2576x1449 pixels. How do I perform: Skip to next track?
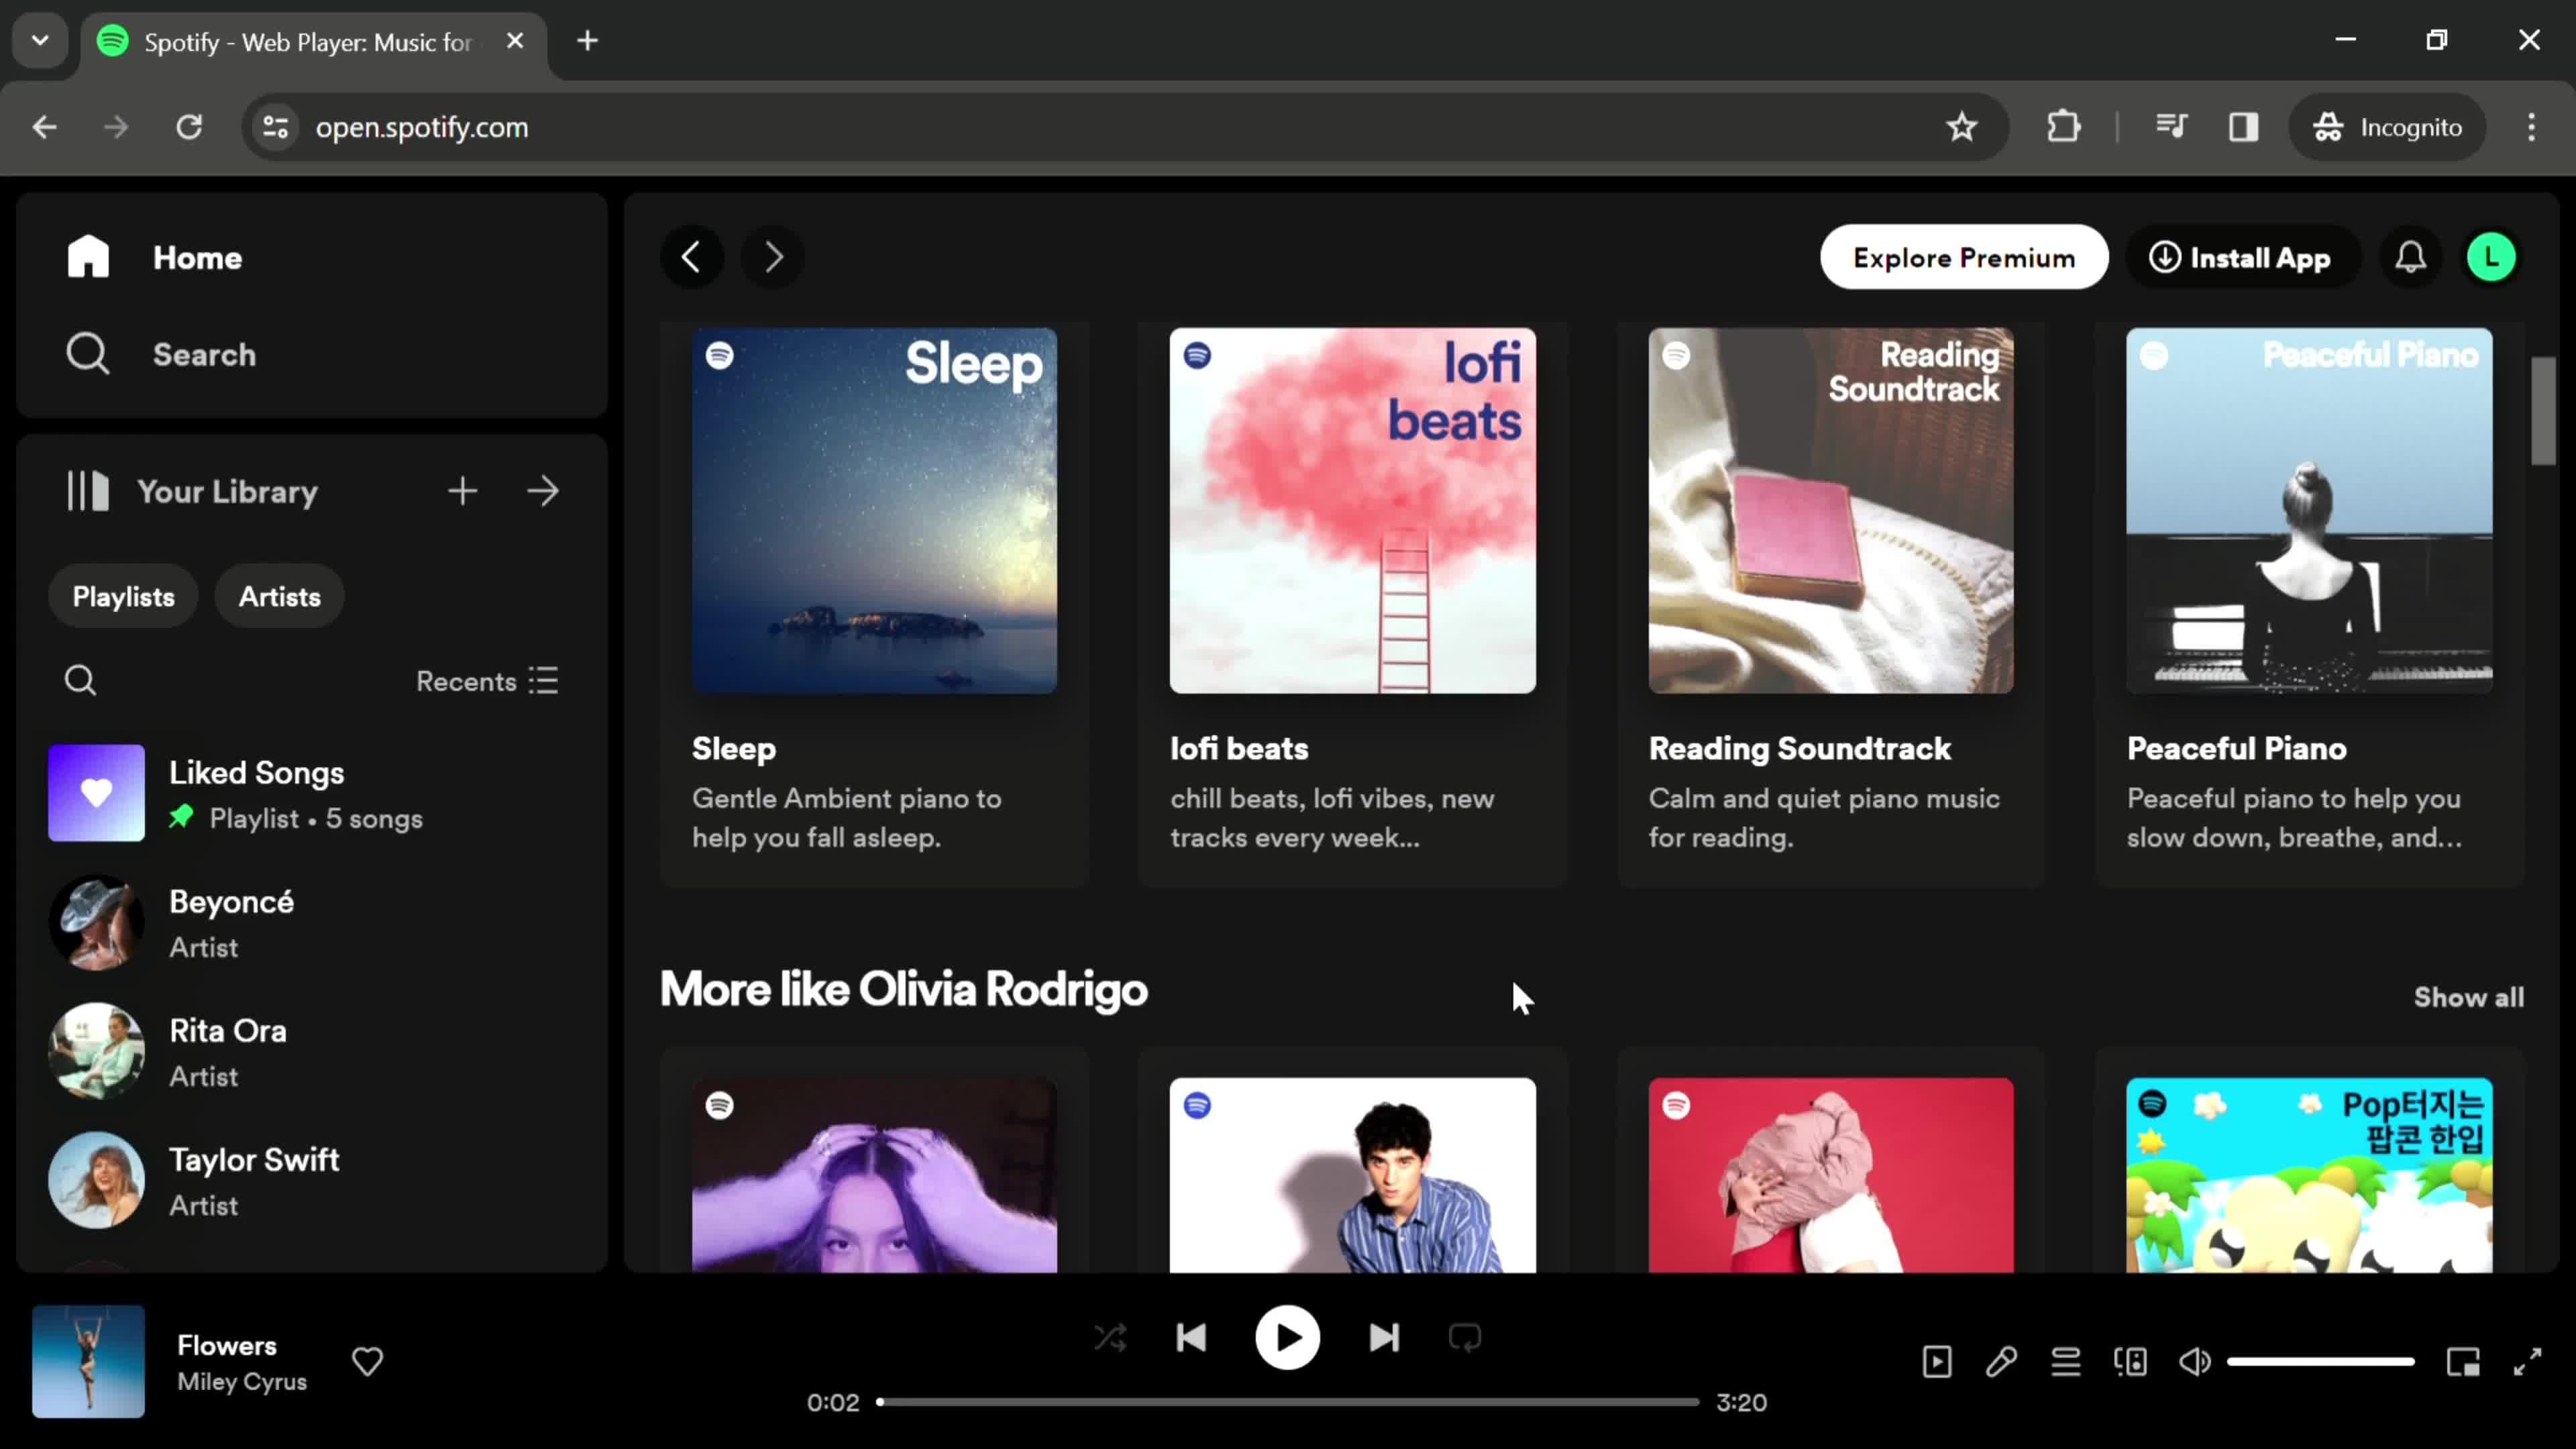[x=1384, y=1338]
